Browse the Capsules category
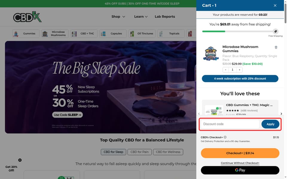 [113, 34]
